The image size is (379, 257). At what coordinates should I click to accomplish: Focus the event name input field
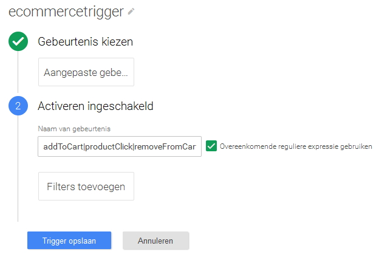click(120, 146)
